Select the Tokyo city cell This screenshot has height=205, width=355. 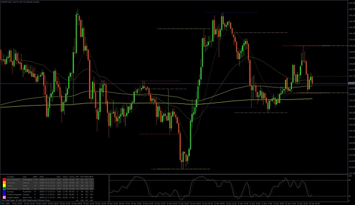(x=26, y=186)
